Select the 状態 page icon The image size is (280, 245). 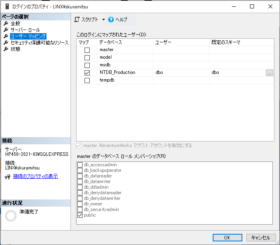6,49
